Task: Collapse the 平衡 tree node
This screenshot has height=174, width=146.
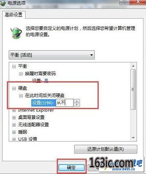Action: coord(14,66)
